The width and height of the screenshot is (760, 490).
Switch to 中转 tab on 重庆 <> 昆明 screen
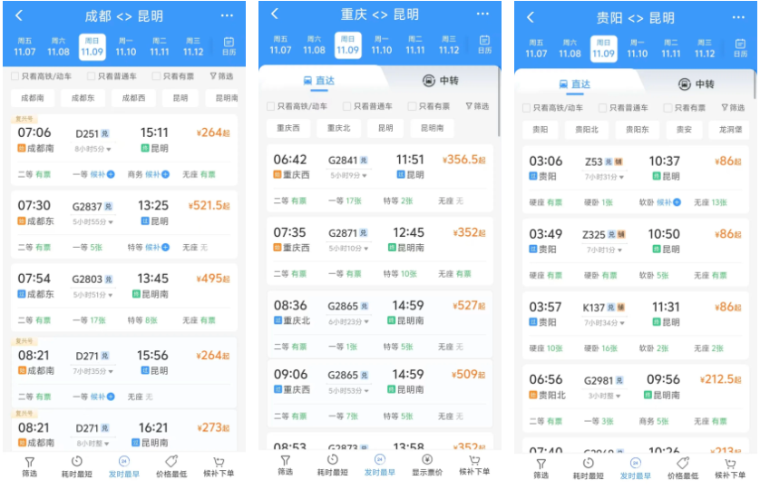tap(440, 82)
